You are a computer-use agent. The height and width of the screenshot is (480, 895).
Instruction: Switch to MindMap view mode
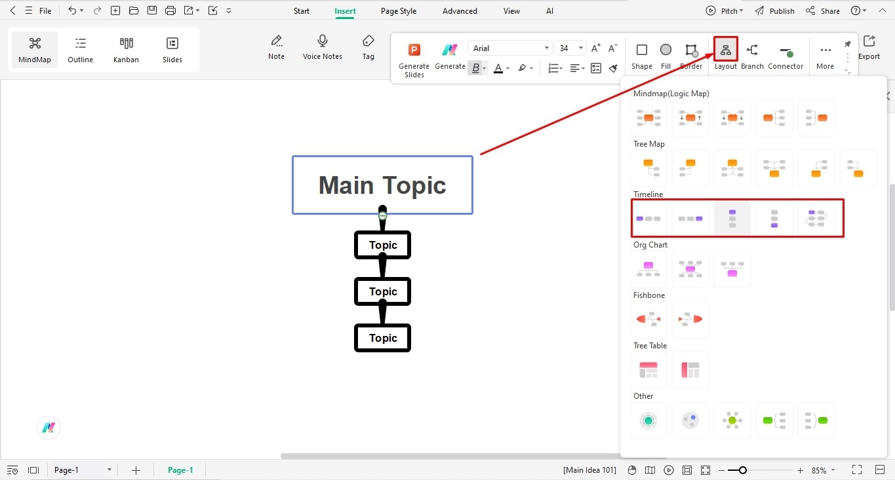(35, 50)
